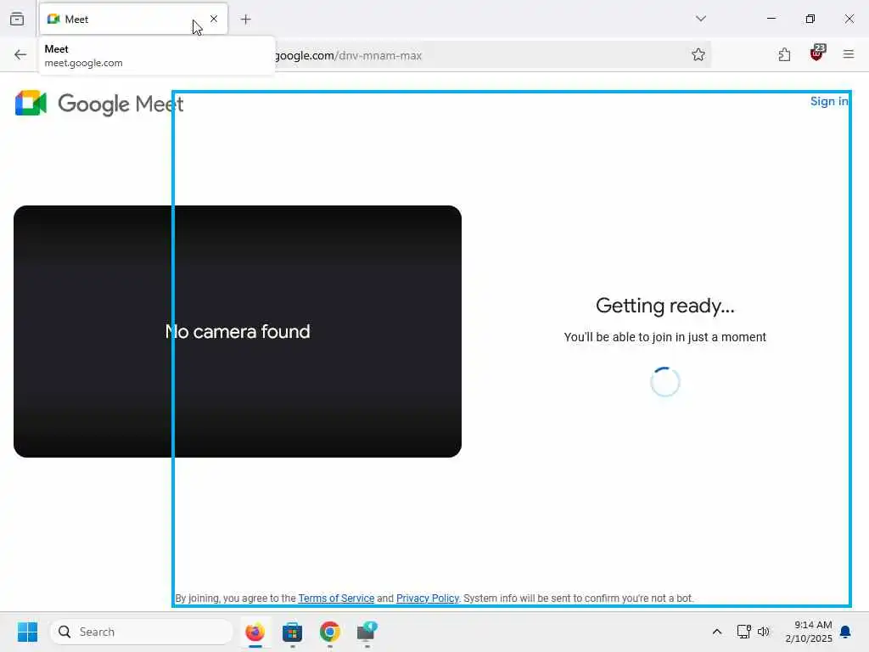Show hidden system tray icons

716,632
